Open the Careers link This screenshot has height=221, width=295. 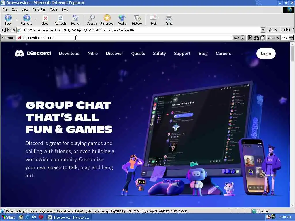click(223, 54)
